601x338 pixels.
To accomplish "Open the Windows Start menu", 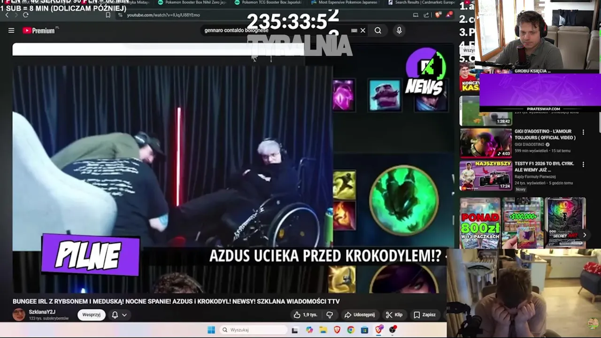I will (x=211, y=330).
